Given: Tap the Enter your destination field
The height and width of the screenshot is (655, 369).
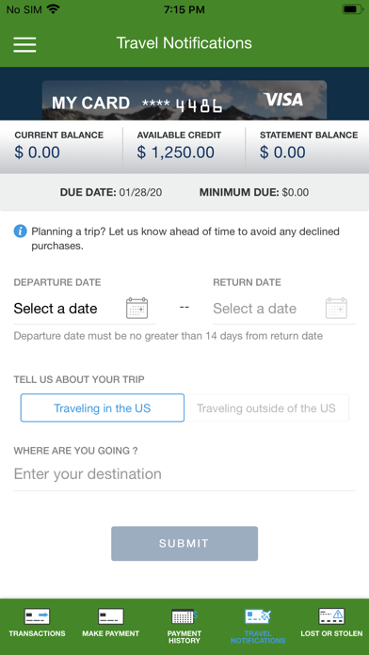Looking at the screenshot, I should (184, 474).
